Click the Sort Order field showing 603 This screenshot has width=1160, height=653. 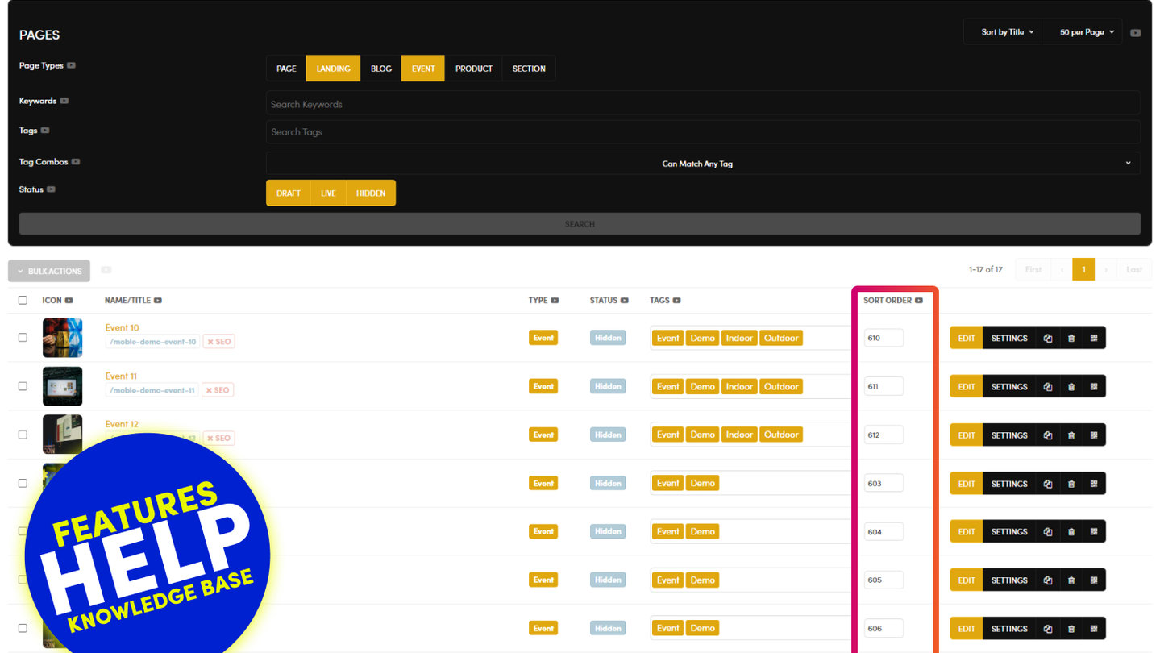pos(883,484)
